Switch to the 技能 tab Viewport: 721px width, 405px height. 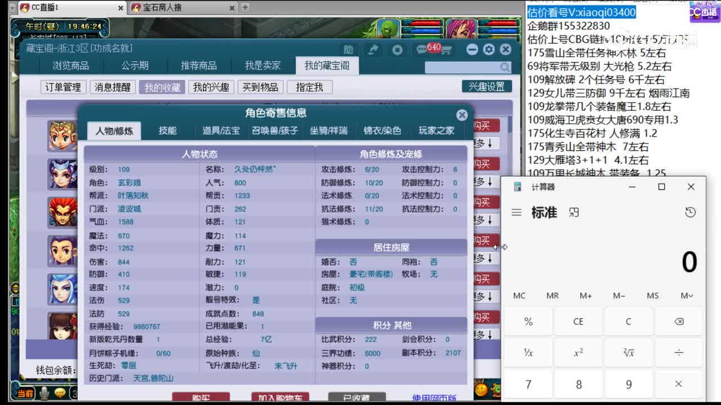point(168,130)
